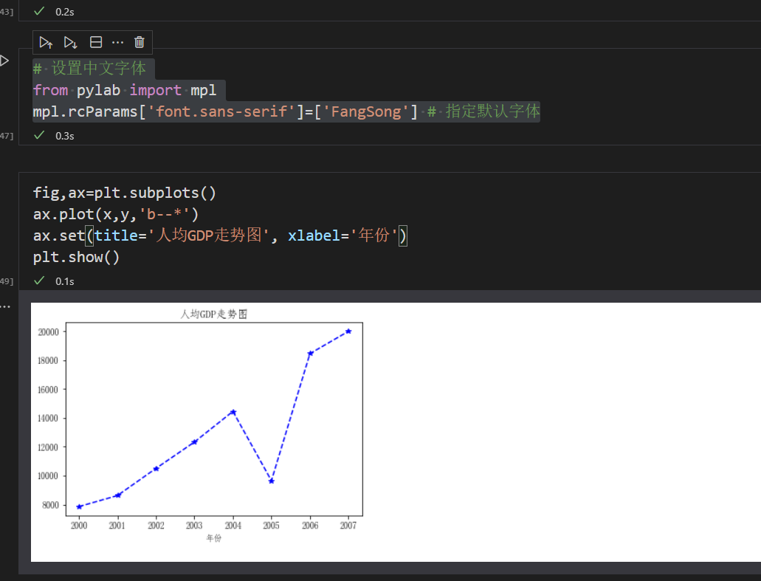
Task: Click the success checkmark beside 0.2s
Action: click(x=39, y=11)
